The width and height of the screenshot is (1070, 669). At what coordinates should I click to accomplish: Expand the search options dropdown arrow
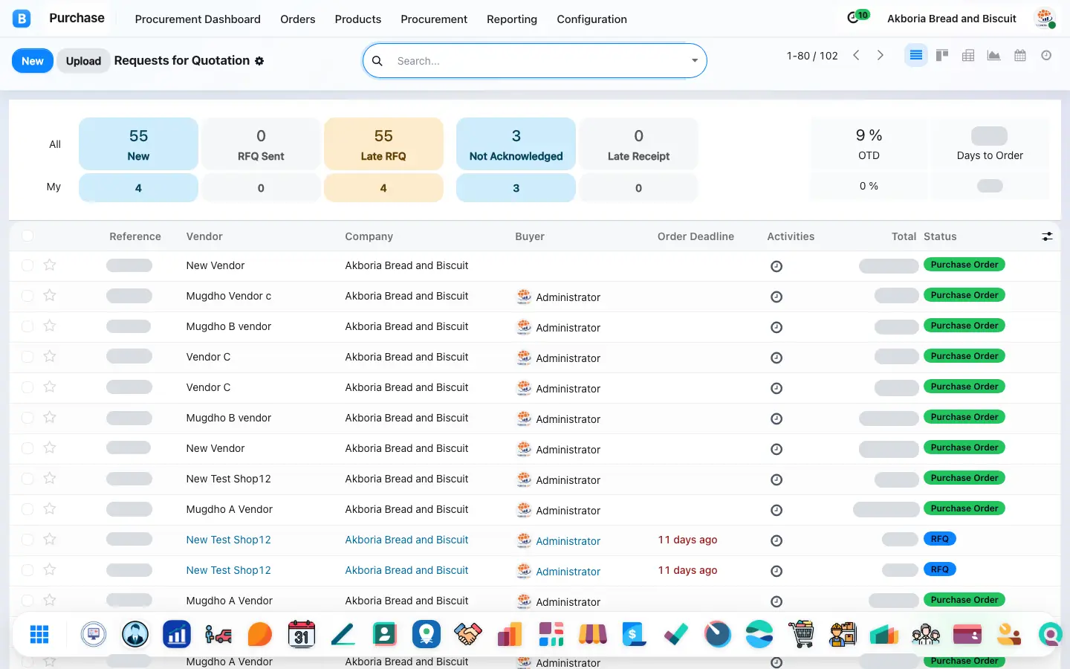tap(695, 61)
